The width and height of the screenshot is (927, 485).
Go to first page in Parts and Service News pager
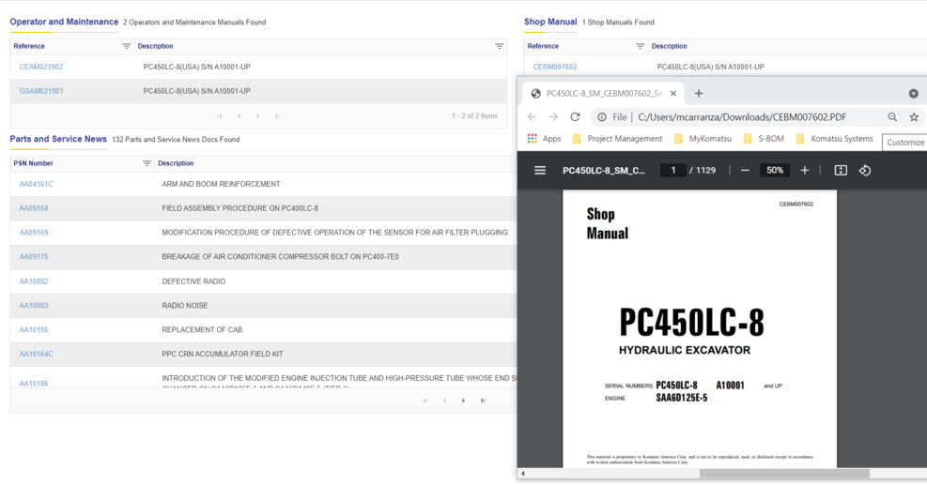[425, 401]
